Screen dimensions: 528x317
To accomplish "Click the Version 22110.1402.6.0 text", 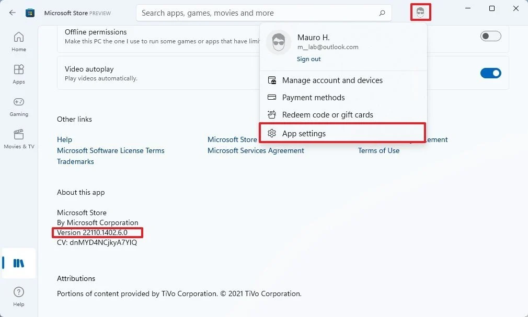I will pyautogui.click(x=92, y=232).
